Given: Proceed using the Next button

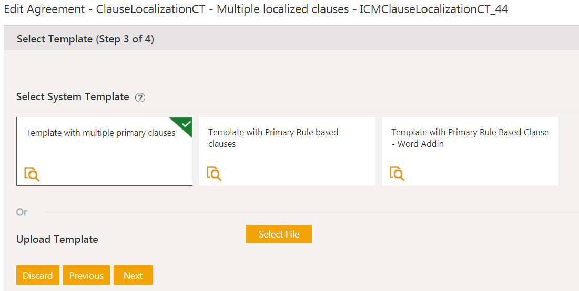Looking at the screenshot, I should click(x=133, y=275).
